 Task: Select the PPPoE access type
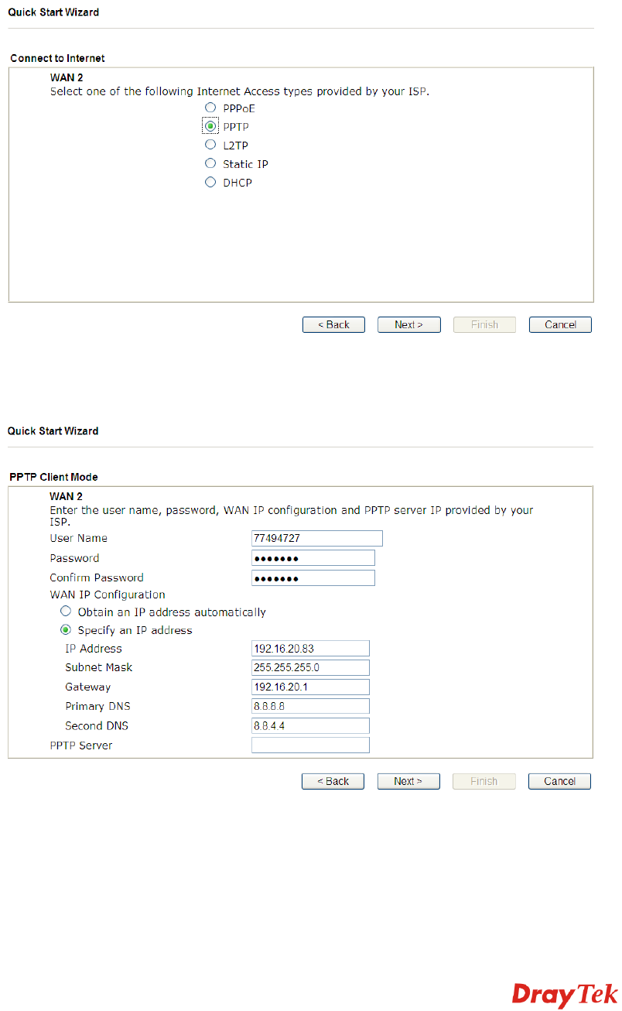210,108
